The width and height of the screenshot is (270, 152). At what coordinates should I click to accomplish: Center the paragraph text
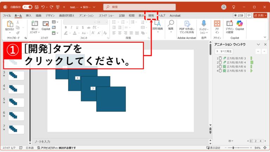[120, 33]
